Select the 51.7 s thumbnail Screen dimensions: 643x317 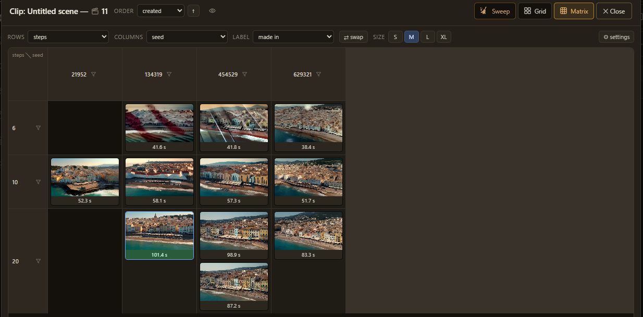tap(308, 182)
